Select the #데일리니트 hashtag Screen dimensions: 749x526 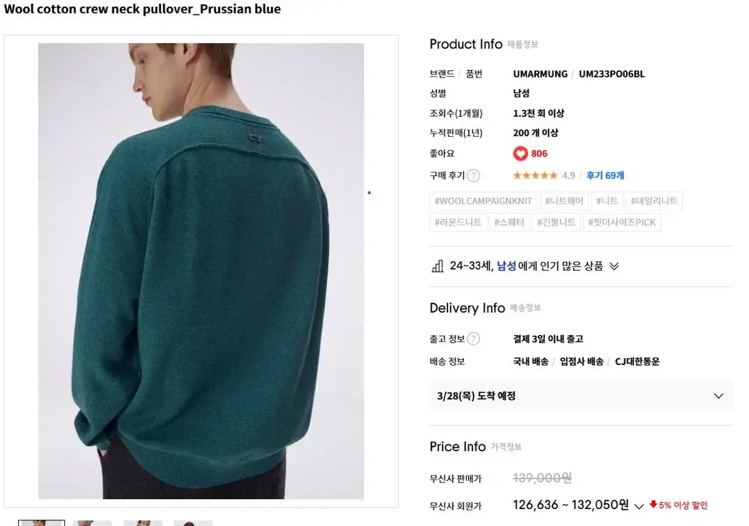click(654, 201)
